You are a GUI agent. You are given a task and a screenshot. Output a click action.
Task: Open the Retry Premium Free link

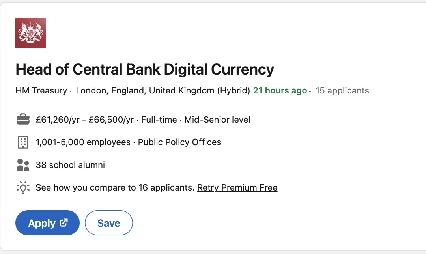pyautogui.click(x=237, y=187)
